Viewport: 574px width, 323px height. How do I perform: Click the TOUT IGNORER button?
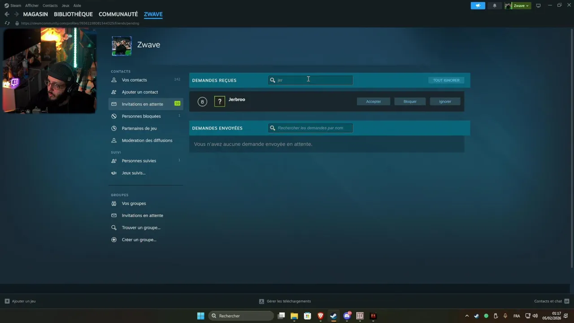[446, 80]
